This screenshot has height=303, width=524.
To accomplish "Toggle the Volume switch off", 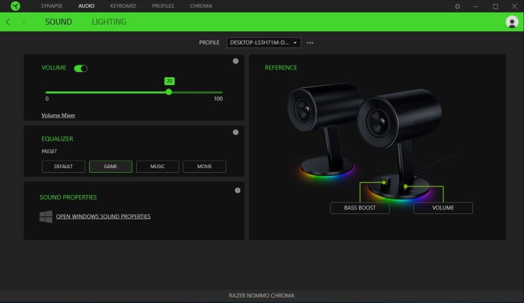I will (x=81, y=69).
